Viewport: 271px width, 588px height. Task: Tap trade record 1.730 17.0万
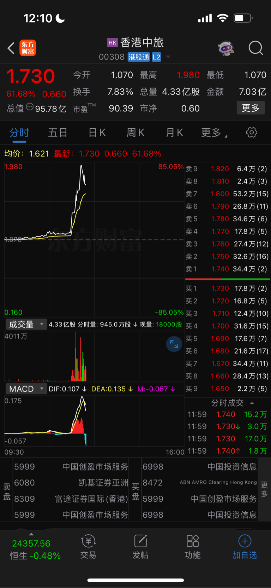[227, 439]
